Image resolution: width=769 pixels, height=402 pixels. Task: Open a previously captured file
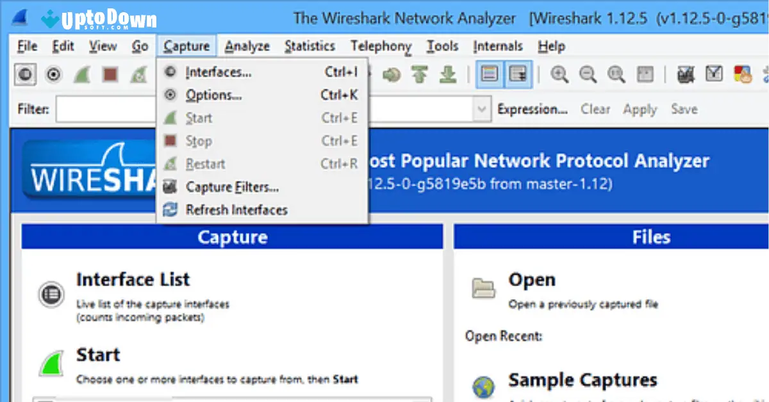(x=533, y=279)
